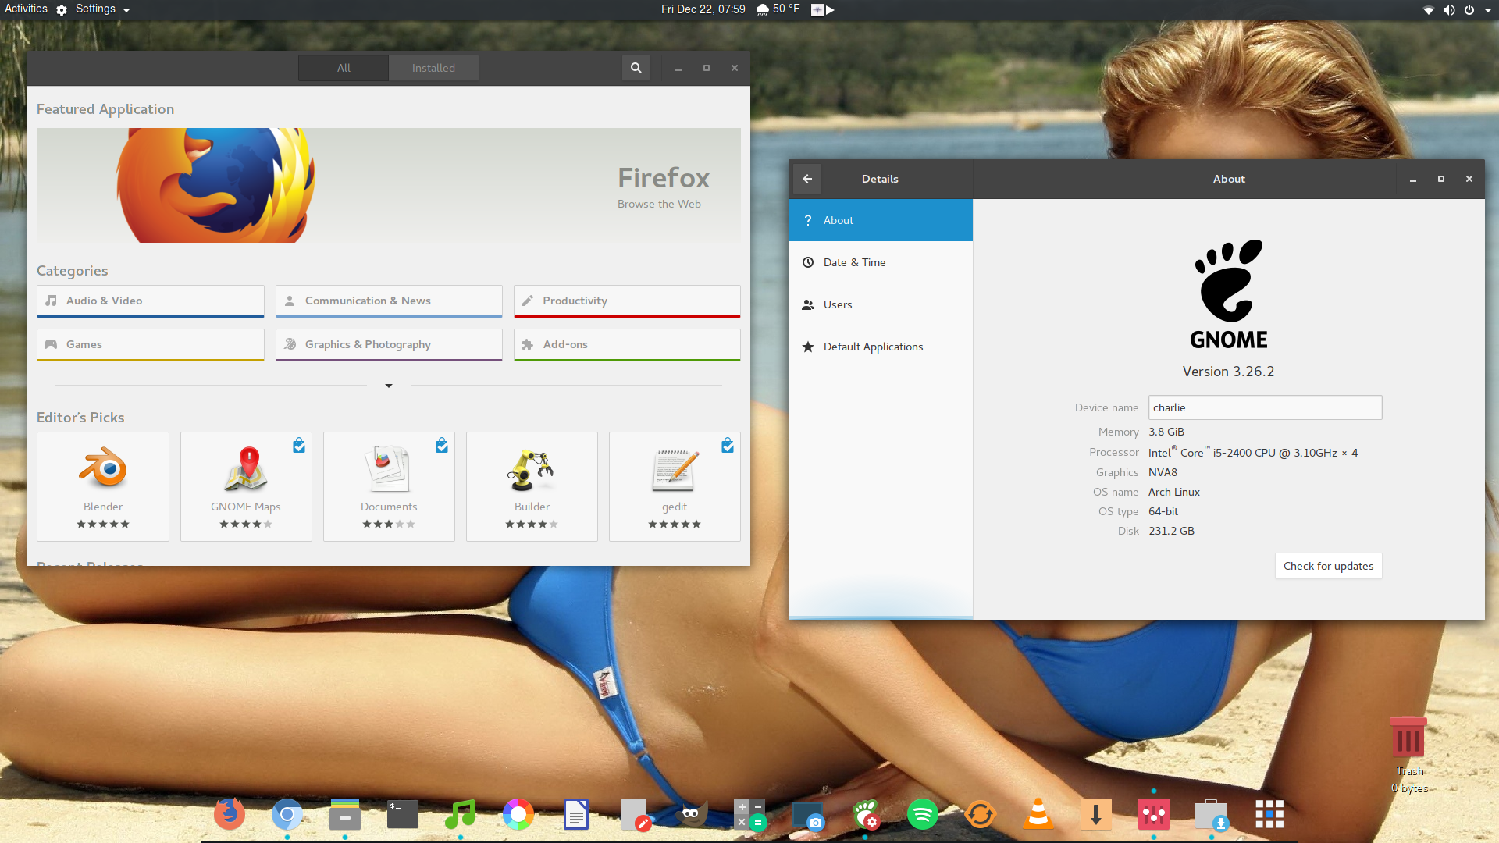Open the color wheel app in dock
This screenshot has width=1499, height=843.
[x=518, y=814]
